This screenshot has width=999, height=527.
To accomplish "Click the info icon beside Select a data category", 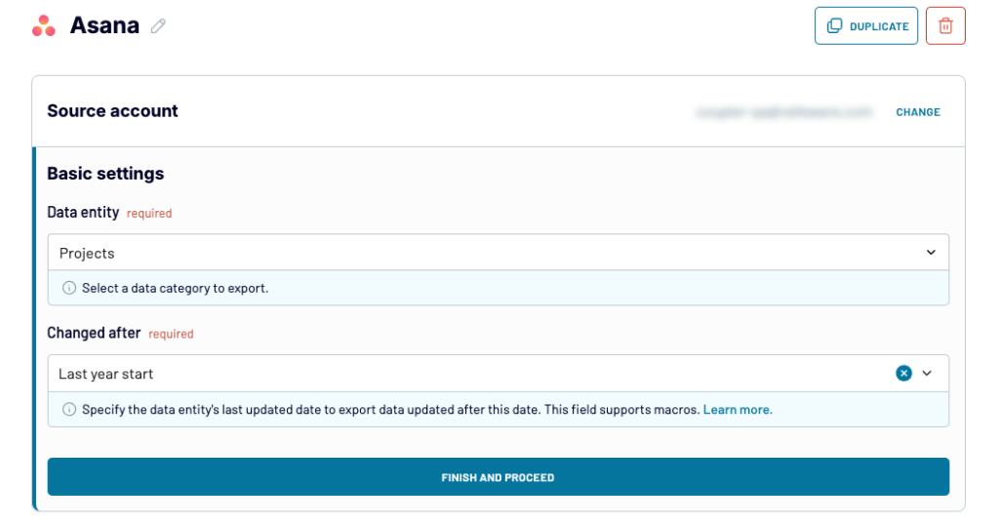I will coord(69,288).
